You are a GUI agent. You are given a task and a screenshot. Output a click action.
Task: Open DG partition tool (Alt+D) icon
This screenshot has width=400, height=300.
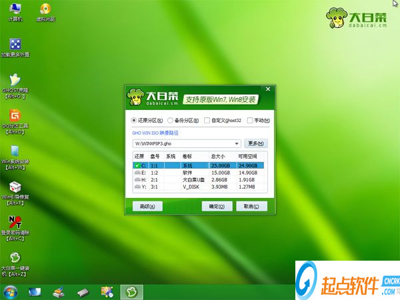click(x=15, y=122)
